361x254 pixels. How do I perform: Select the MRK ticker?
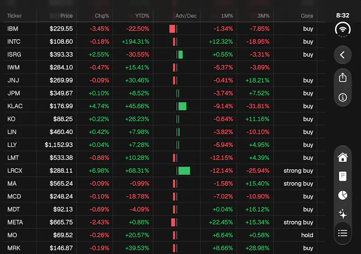click(x=14, y=248)
